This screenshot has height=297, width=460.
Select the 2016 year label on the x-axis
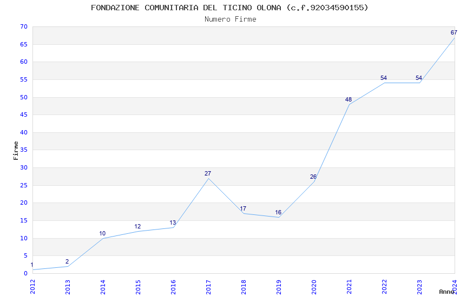pyautogui.click(x=173, y=287)
